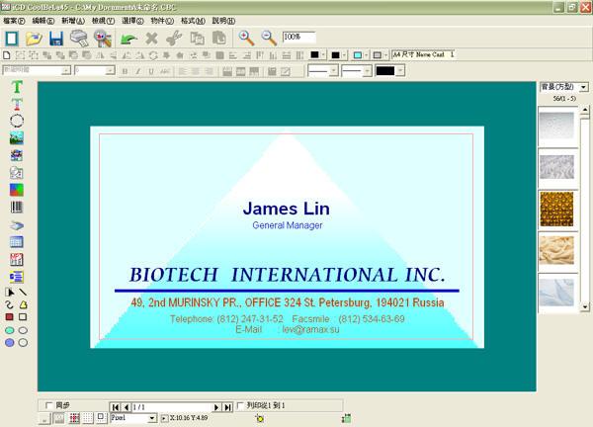Image resolution: width=593 pixels, height=427 pixels.
Task: Select the filled blue ellipse tool
Action: pos(10,343)
